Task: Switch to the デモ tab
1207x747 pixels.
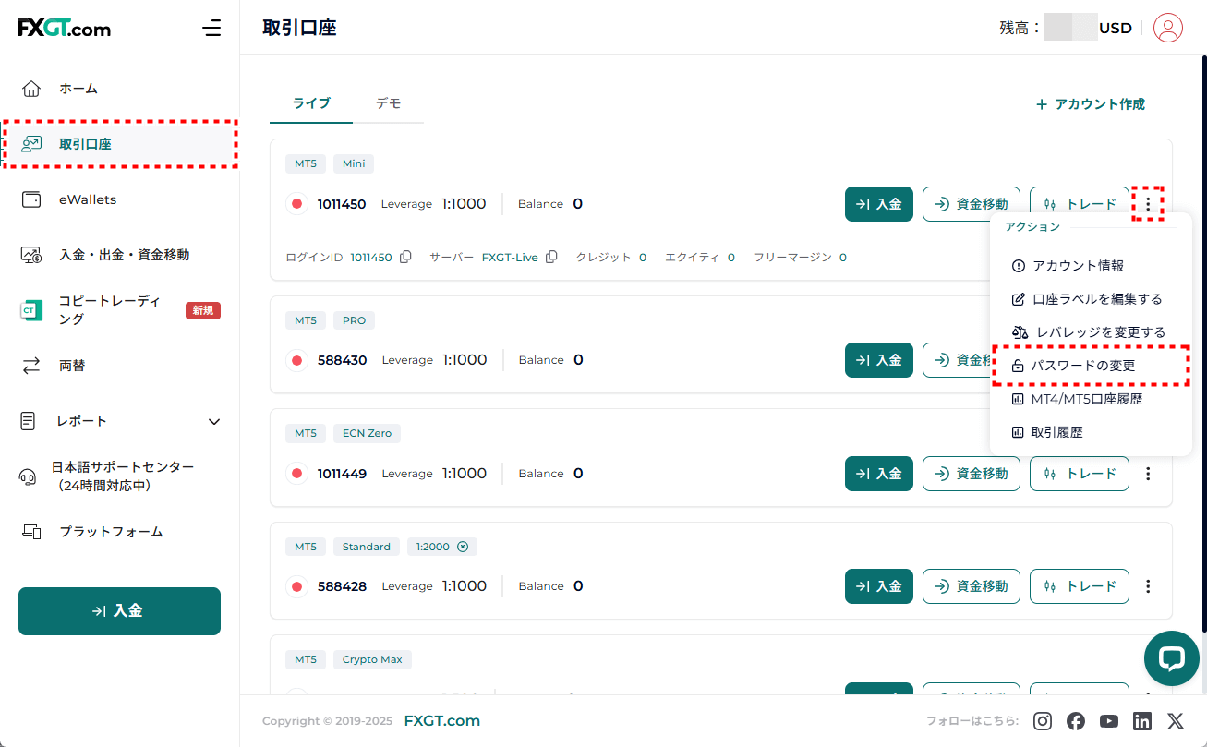Action: (388, 103)
